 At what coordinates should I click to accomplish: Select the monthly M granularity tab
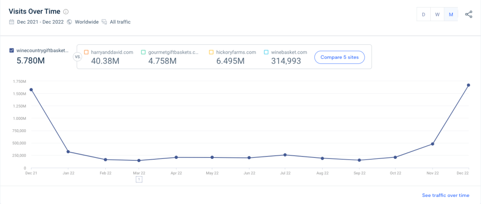pos(451,14)
